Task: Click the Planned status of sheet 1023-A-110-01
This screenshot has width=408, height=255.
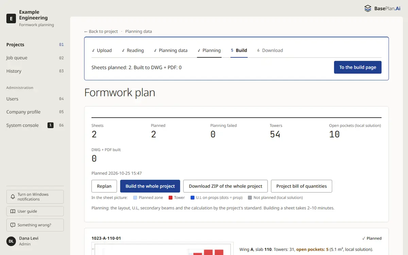Action: coord(372,238)
